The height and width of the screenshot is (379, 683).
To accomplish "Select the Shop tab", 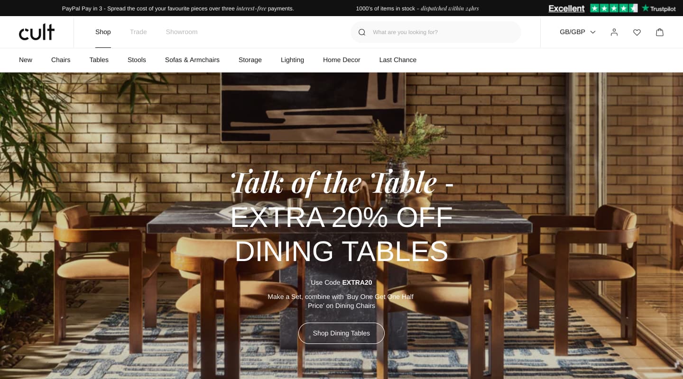I will click(x=103, y=32).
